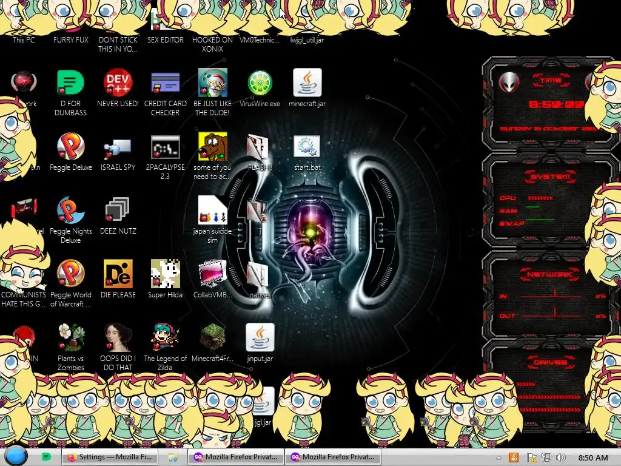Click the CPU usage bar in the widget
Viewport: 621px width, 466px height.
coord(540,198)
